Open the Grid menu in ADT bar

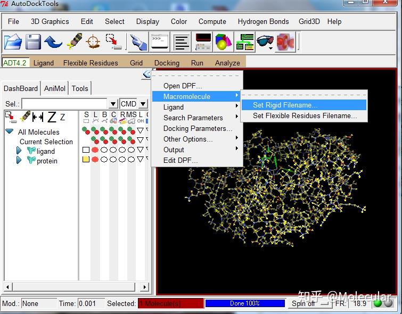[136, 63]
